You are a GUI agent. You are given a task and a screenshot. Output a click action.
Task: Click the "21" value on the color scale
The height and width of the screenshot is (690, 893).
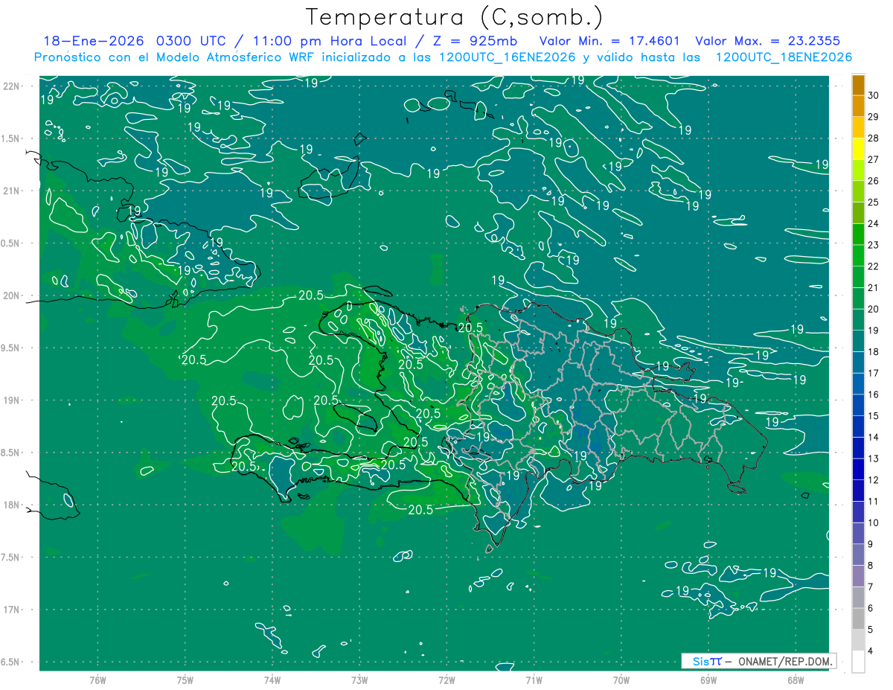tap(874, 287)
